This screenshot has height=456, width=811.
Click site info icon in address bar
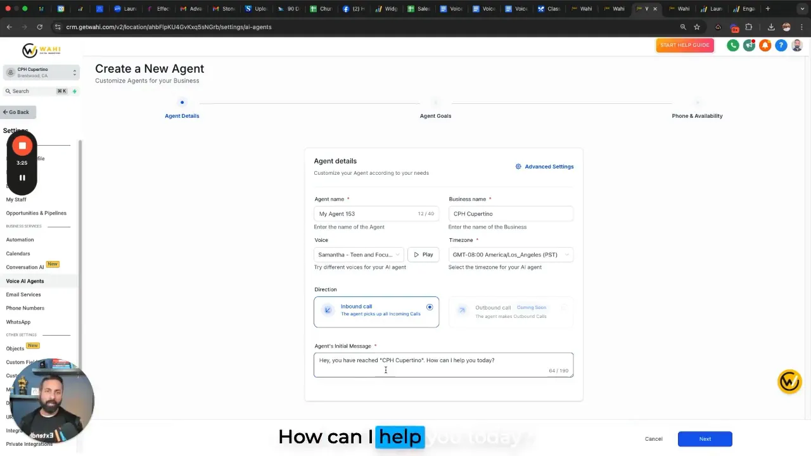58,27
